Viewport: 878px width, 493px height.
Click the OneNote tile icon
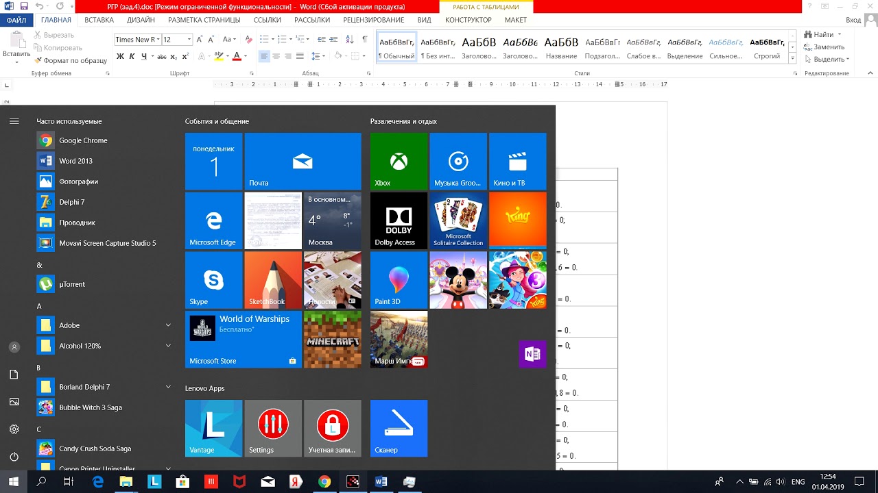(x=532, y=354)
